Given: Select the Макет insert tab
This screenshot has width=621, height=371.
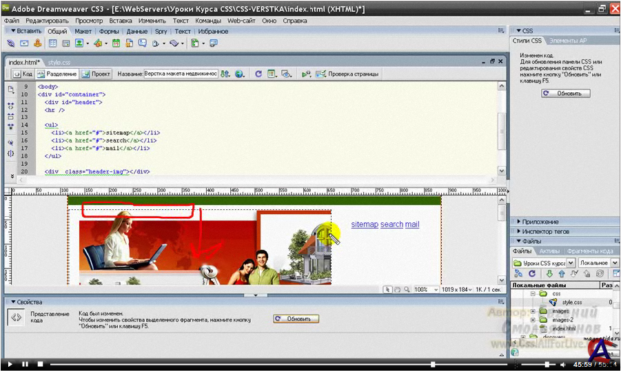Looking at the screenshot, I should 83,31.
